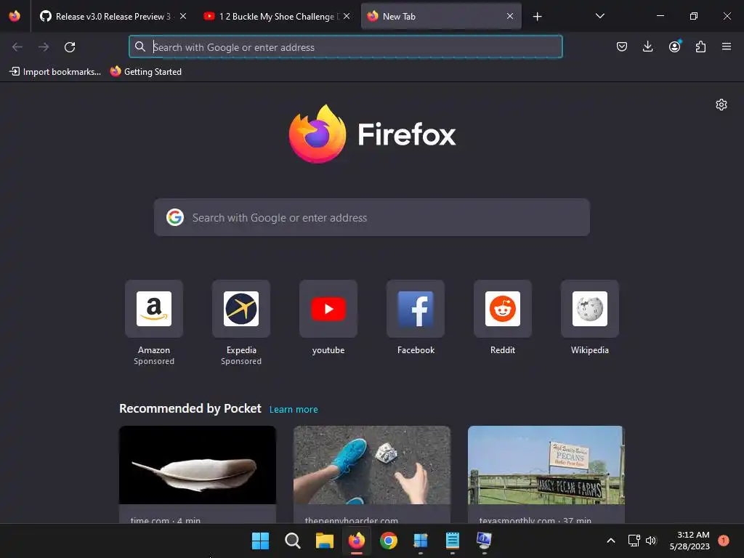This screenshot has height=558, width=744.
Task: Open the Downloads panel
Action: 647,46
